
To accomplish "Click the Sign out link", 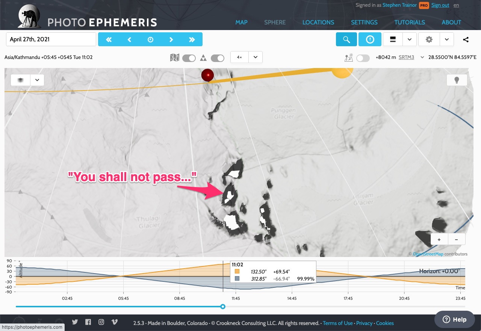I will [440, 5].
